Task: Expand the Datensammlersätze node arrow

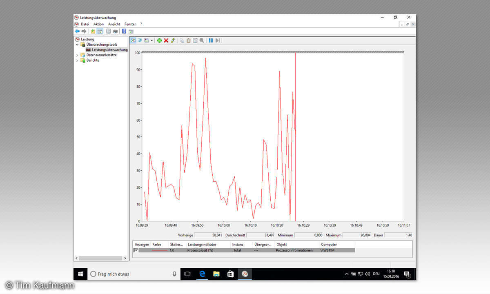Action: [77, 55]
